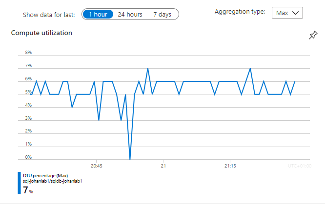Switch to the 24 hours range
Screen dimensions: 325x205
coord(130,14)
